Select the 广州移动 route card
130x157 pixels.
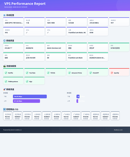click(x=86, y=116)
